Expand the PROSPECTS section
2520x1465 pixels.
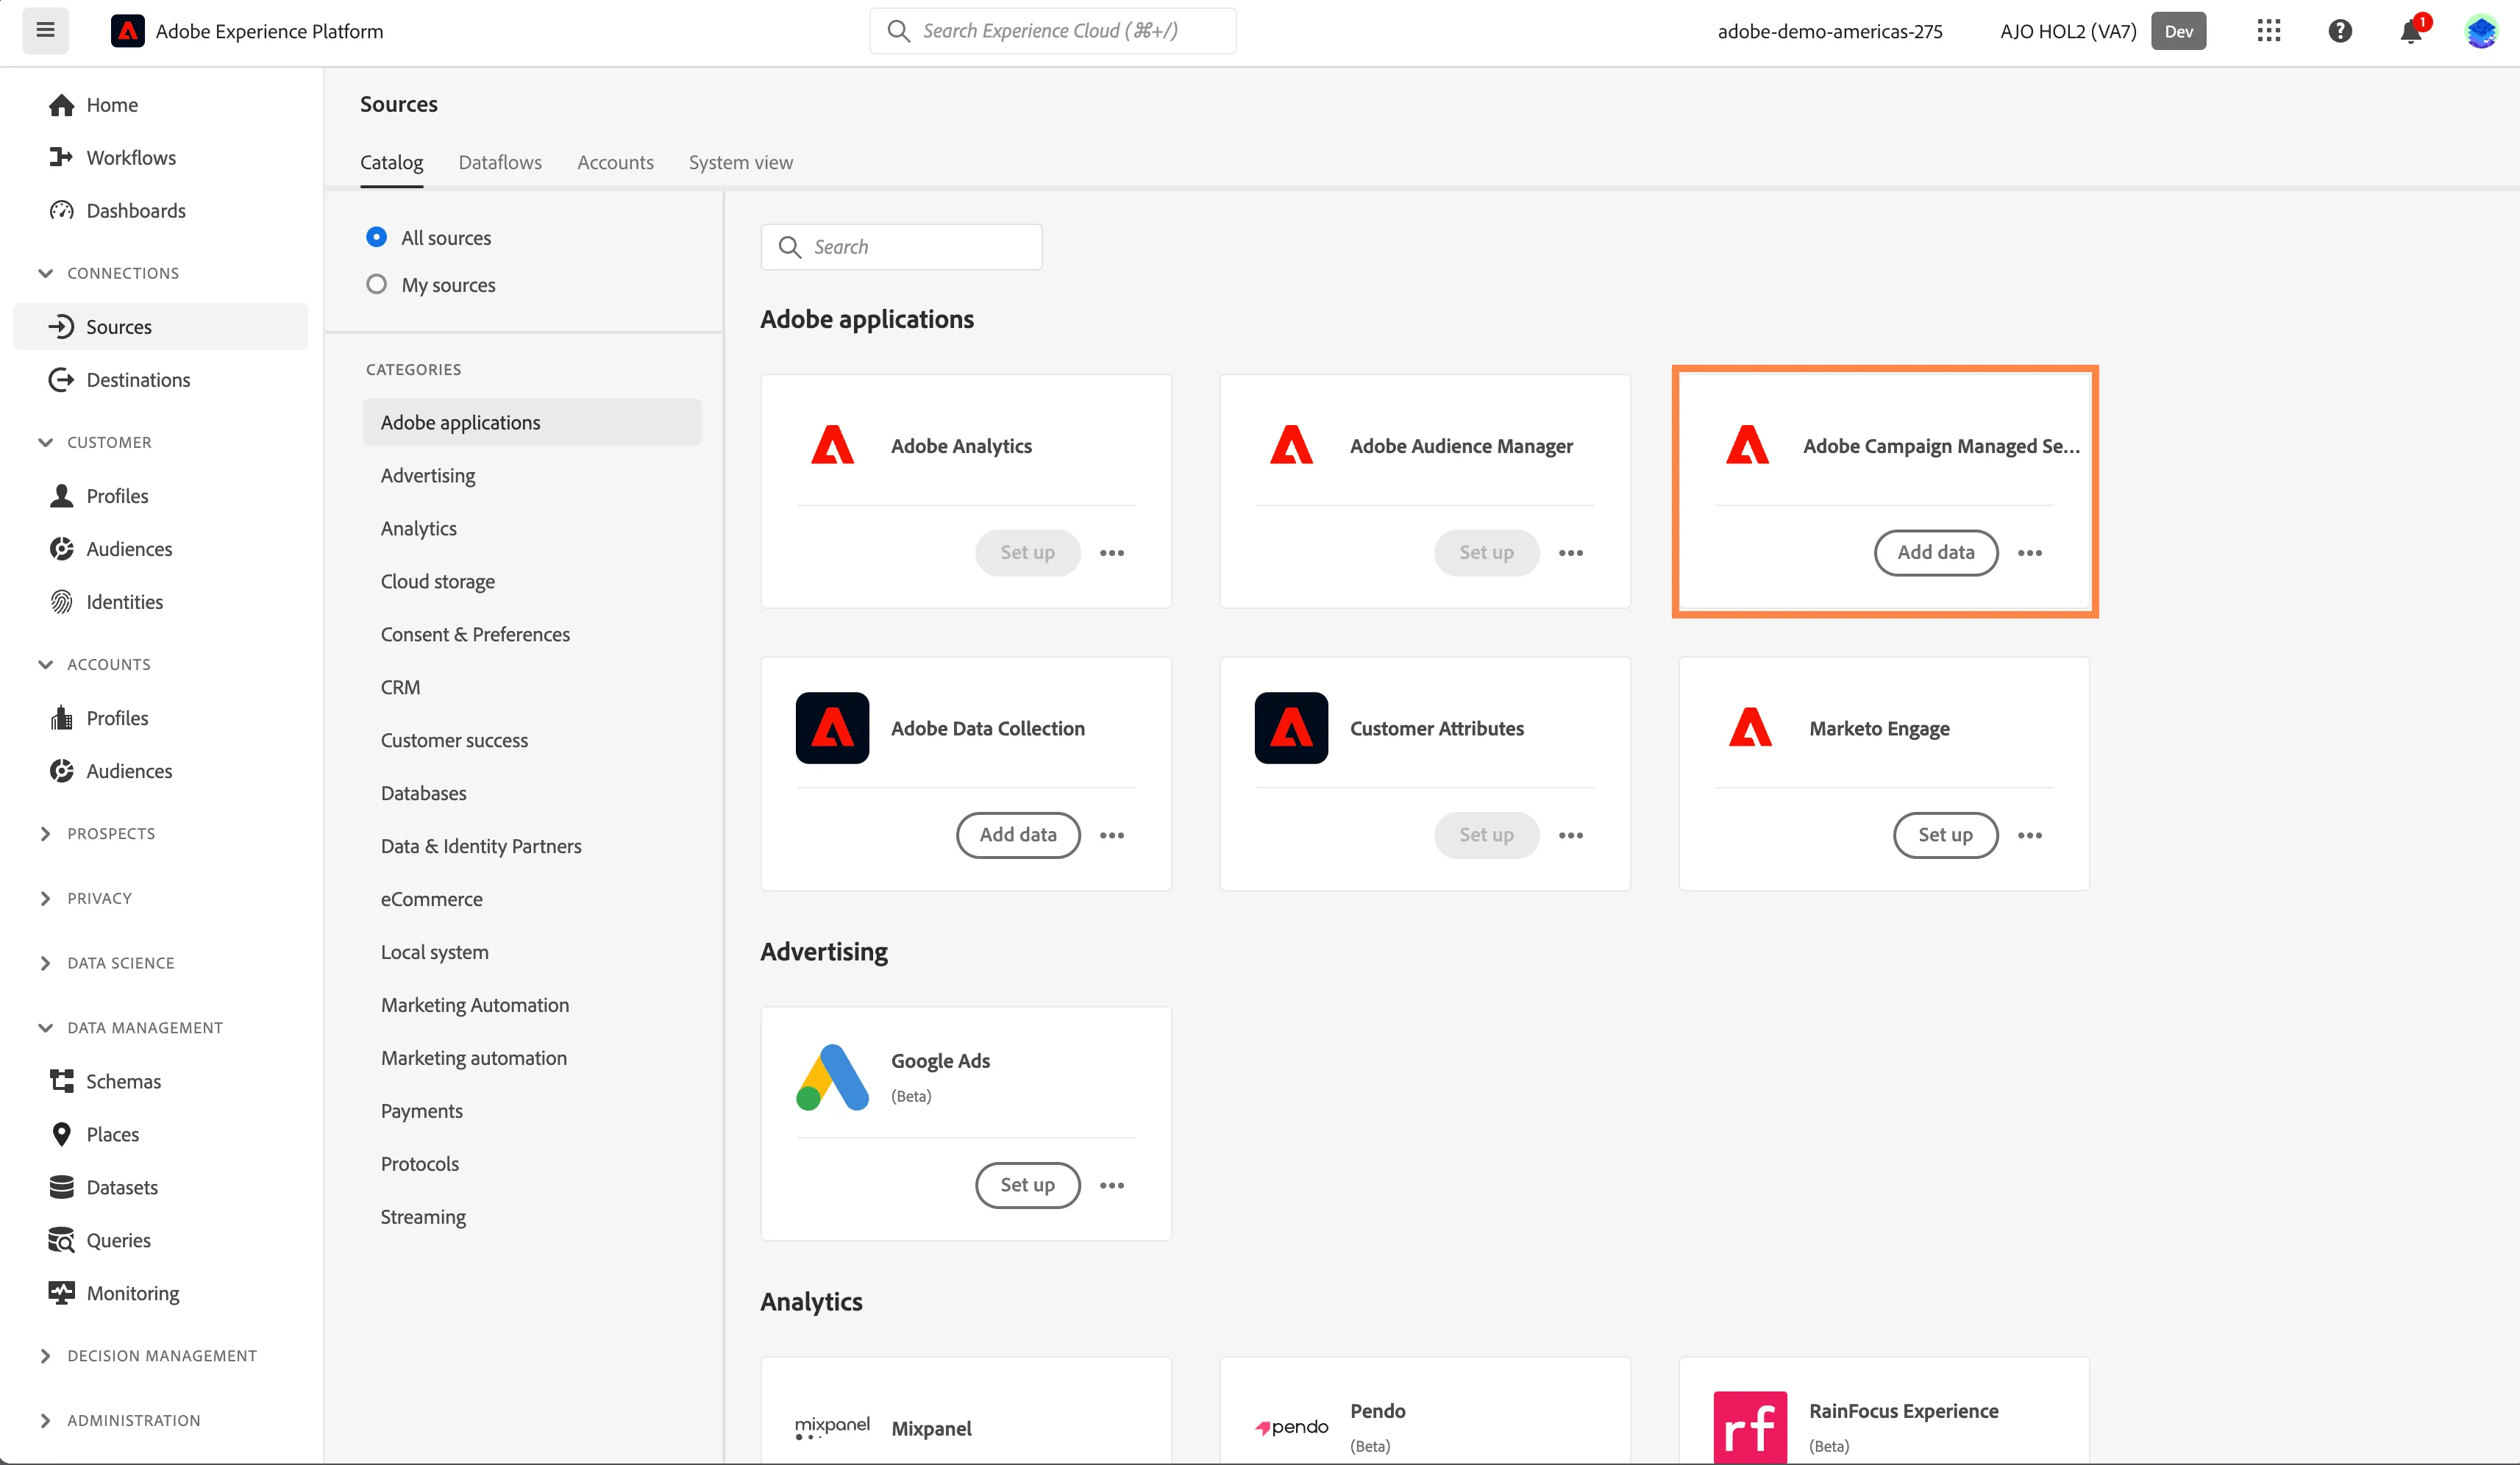[x=45, y=834]
